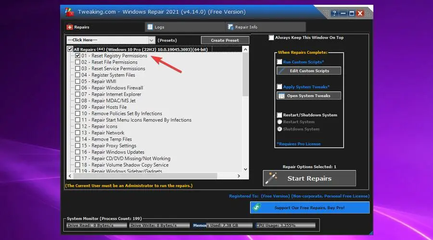Click the CPU Usage progress bar

click(x=285, y=226)
